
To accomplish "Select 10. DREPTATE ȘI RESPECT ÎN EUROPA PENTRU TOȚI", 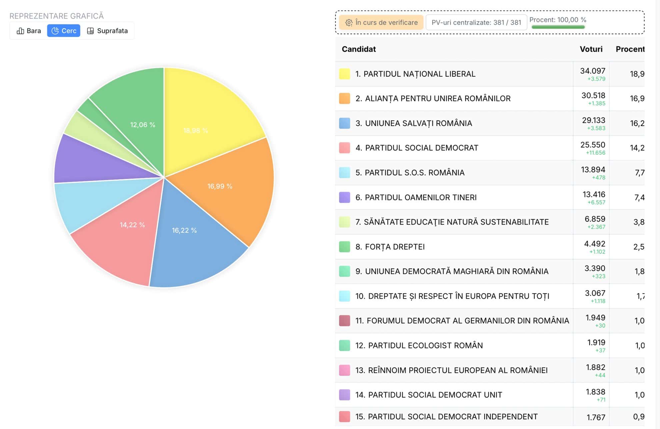I will pos(490,296).
